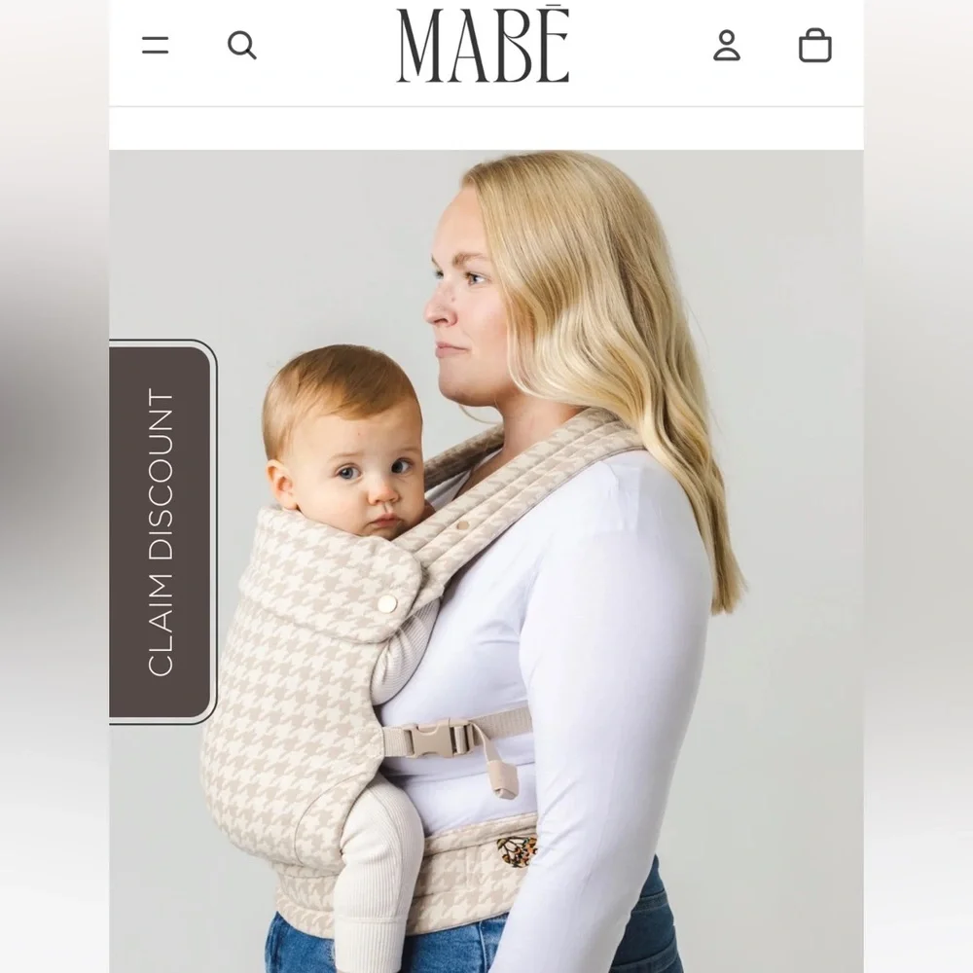Go to homepage via MABĒ logo
The height and width of the screenshot is (973, 973).
click(x=483, y=45)
